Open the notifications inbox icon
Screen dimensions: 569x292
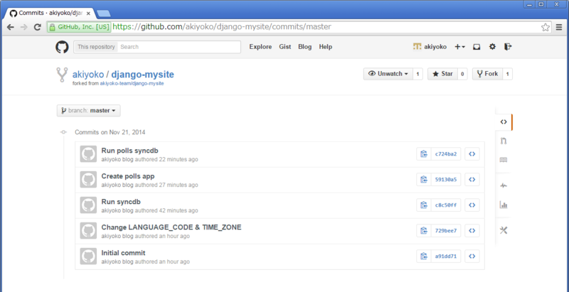(477, 47)
